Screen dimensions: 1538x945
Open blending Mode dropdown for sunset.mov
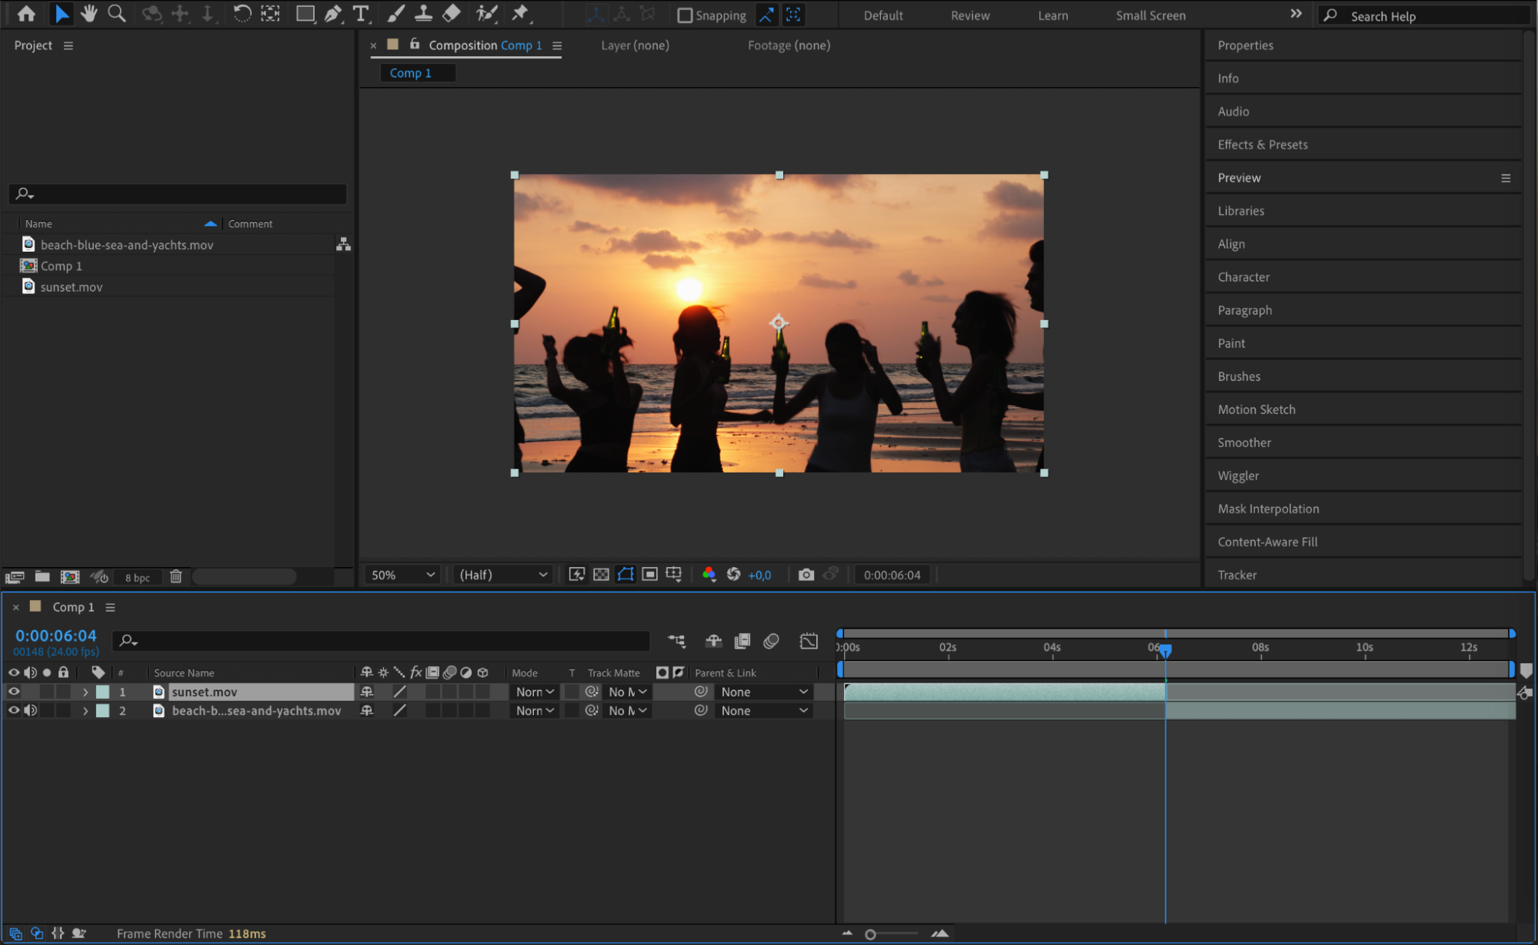click(535, 692)
